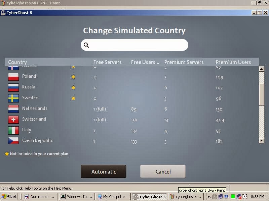Sort by Free Servers column header
The width and height of the screenshot is (269, 201).
pos(107,62)
